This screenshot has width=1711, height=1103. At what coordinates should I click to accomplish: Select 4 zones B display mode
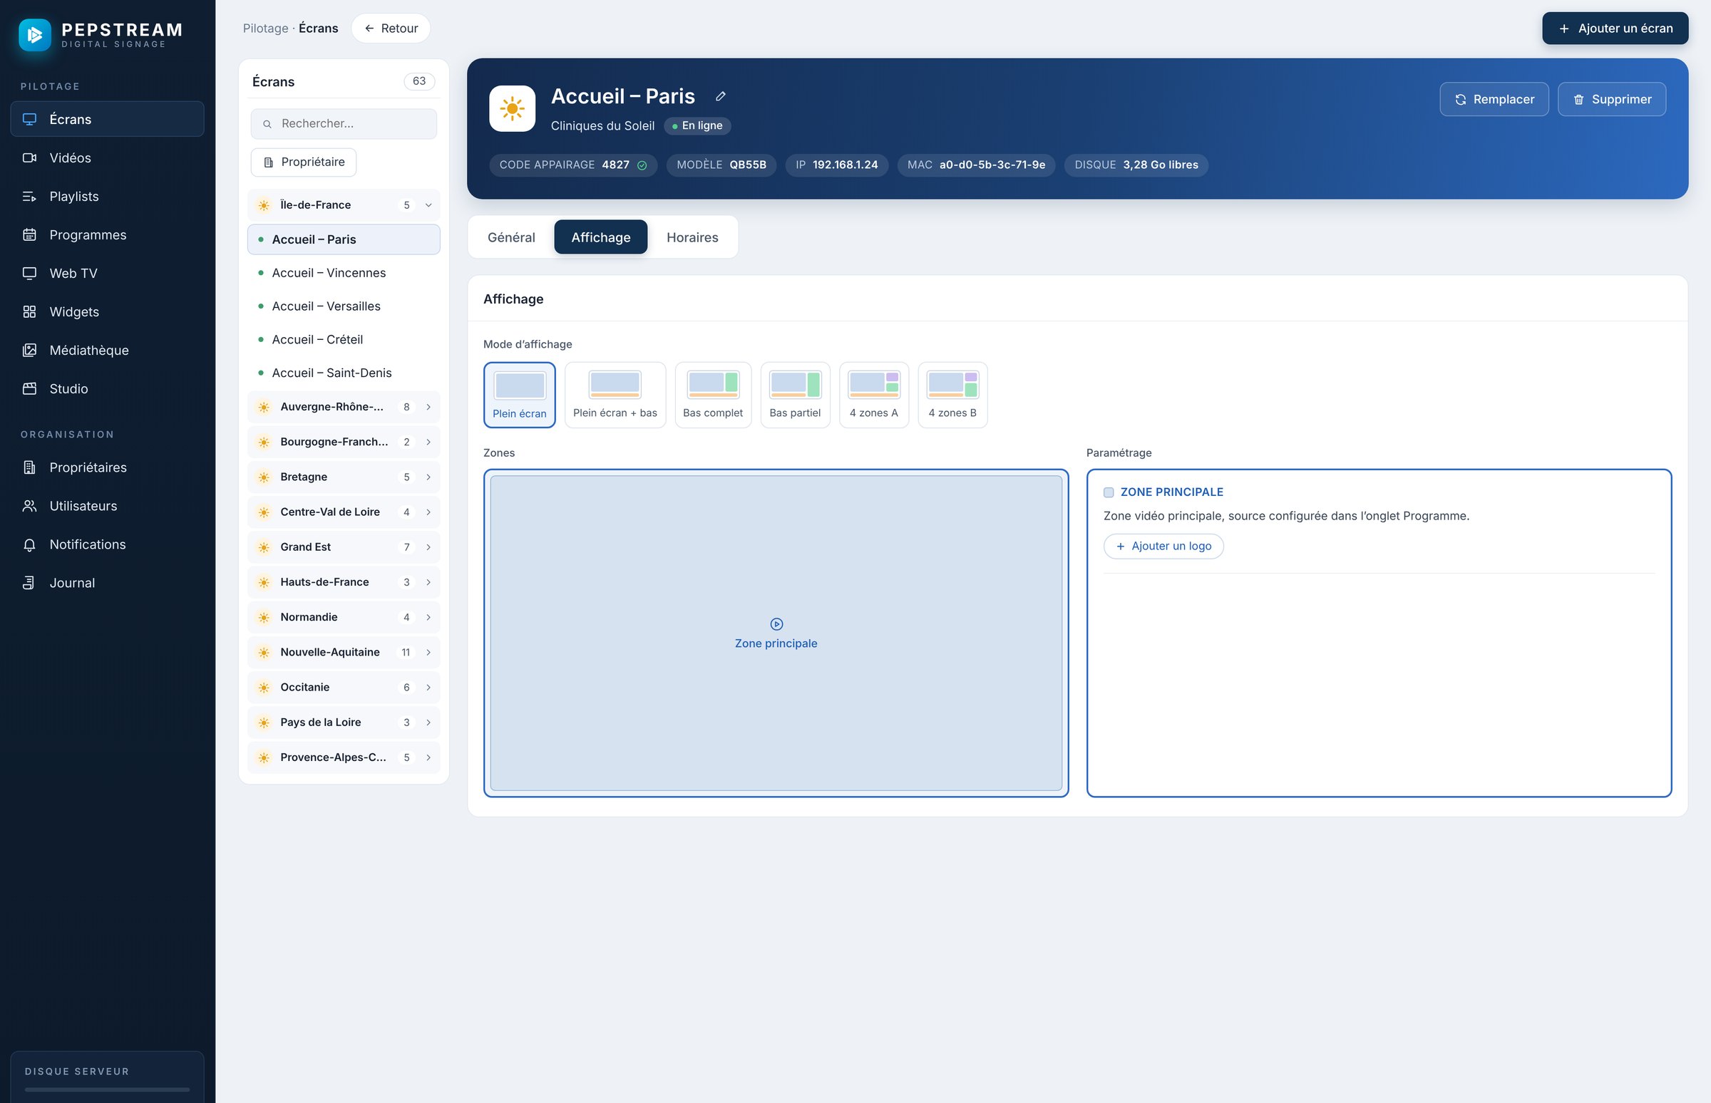click(x=953, y=395)
